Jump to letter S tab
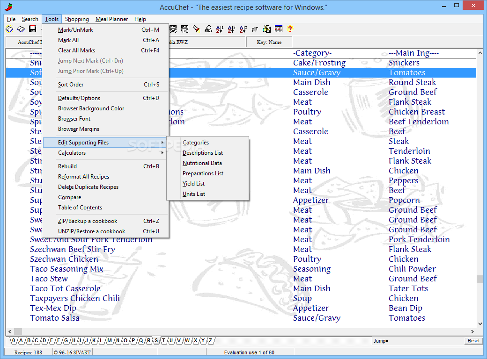This screenshot has width=487, height=359. 156,340
